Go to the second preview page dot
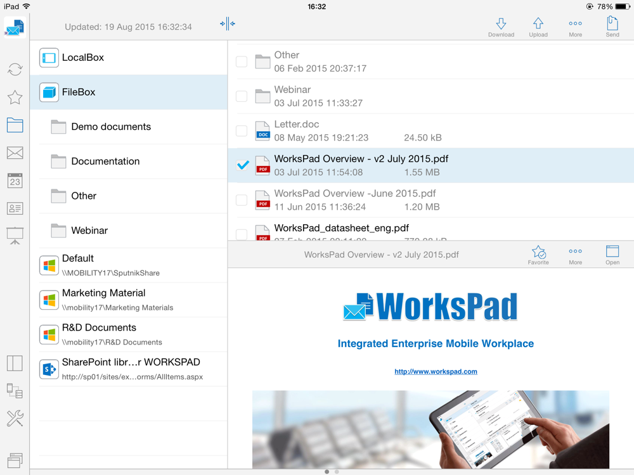This screenshot has height=475, width=634. click(x=337, y=472)
